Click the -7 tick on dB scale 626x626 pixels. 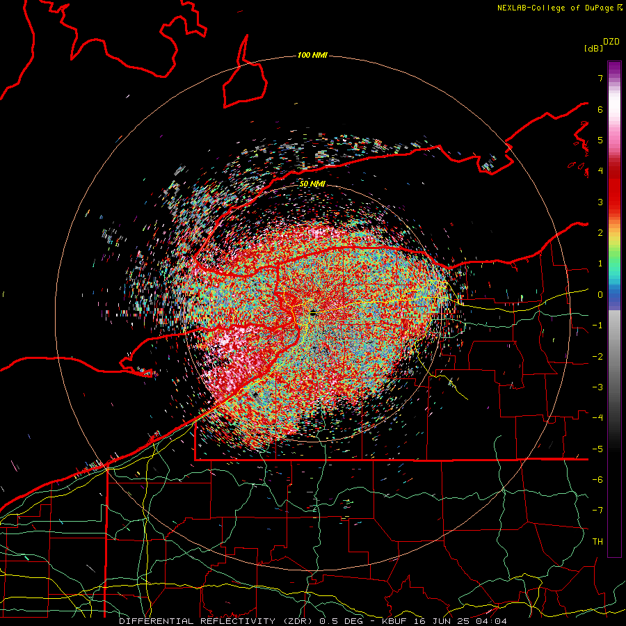click(597, 511)
